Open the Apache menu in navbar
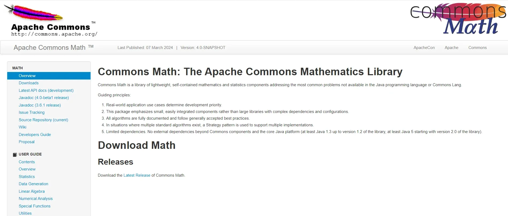This screenshot has height=216, width=508. click(451, 48)
